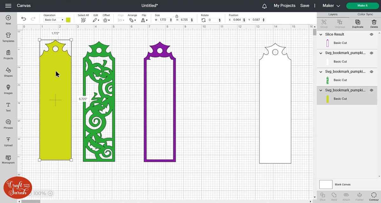Open the hamburger main menu

point(9,6)
